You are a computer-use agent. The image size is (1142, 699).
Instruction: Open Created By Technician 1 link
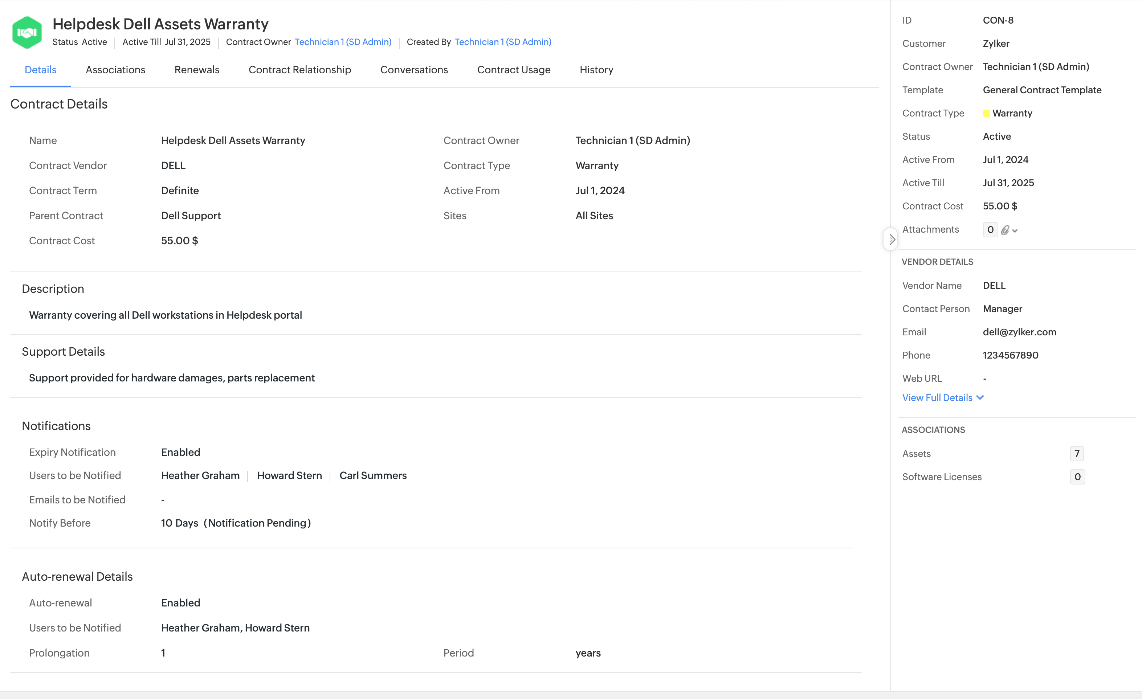(x=503, y=42)
